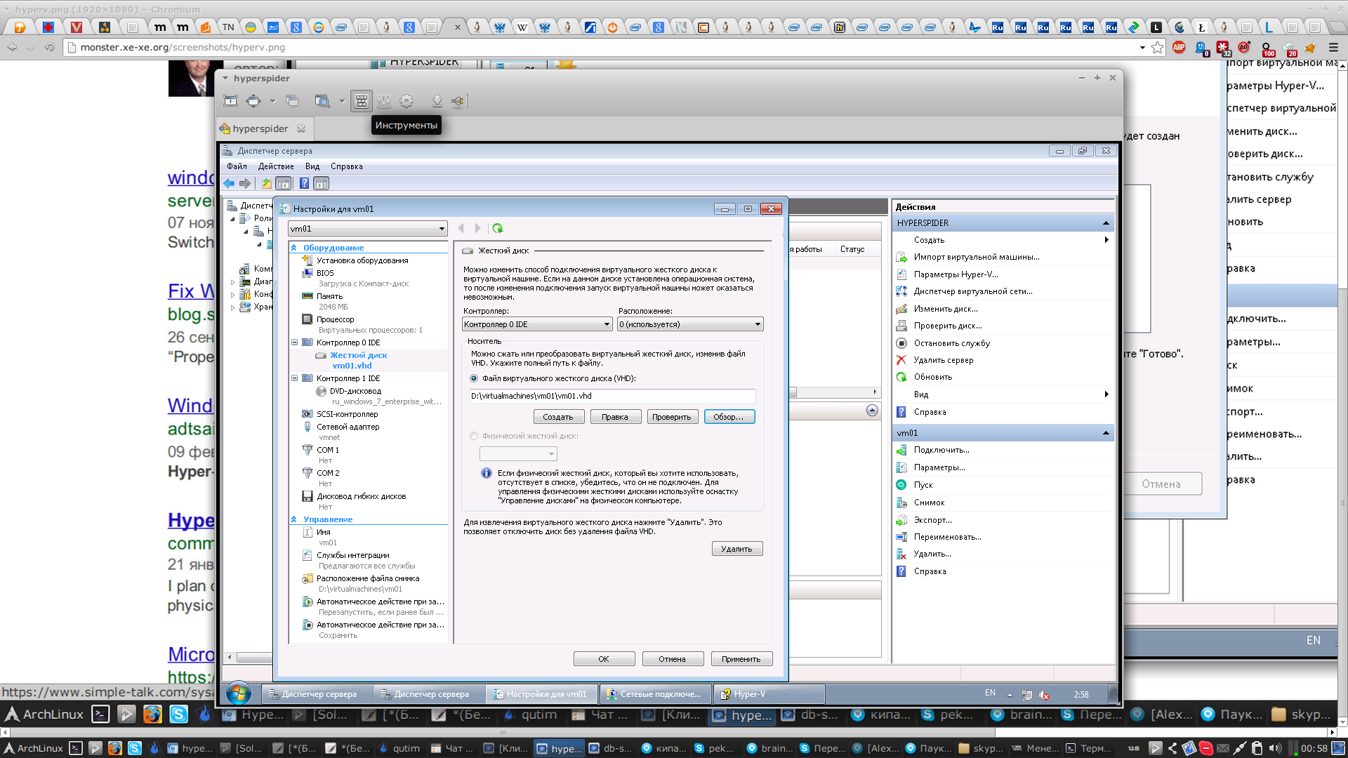Image resolution: width=1348 pixels, height=758 pixels.
Task: Open the Действие menu
Action: [x=276, y=166]
